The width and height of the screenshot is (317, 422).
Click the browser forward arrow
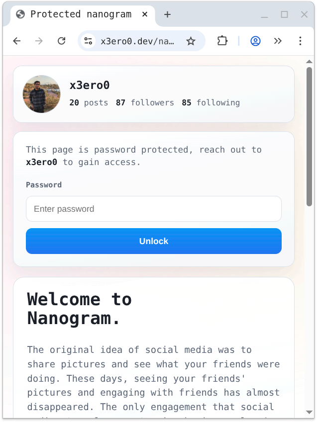(x=39, y=41)
